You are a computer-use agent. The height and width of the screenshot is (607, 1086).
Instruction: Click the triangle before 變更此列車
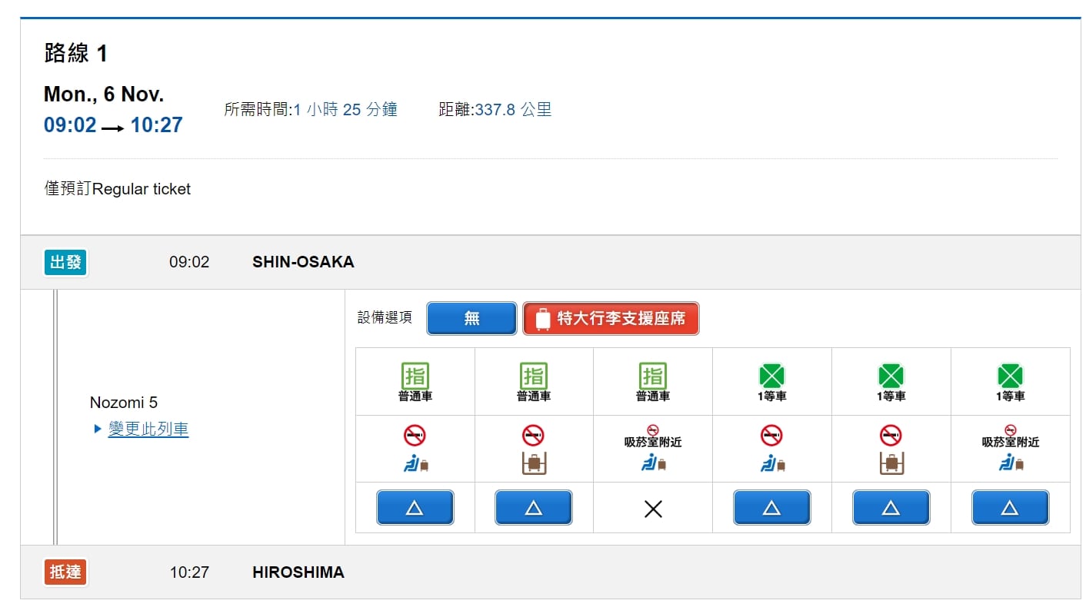coord(98,430)
